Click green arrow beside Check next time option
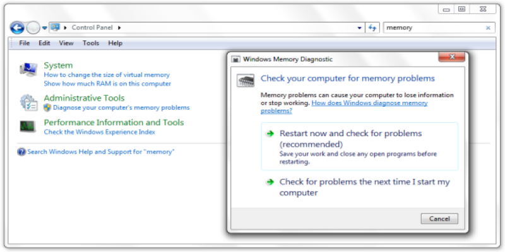Viewport: 505px width, 252px height. [x=270, y=182]
